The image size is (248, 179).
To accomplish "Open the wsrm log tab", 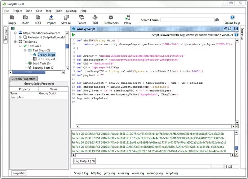I will pyautogui.click(x=138, y=173).
